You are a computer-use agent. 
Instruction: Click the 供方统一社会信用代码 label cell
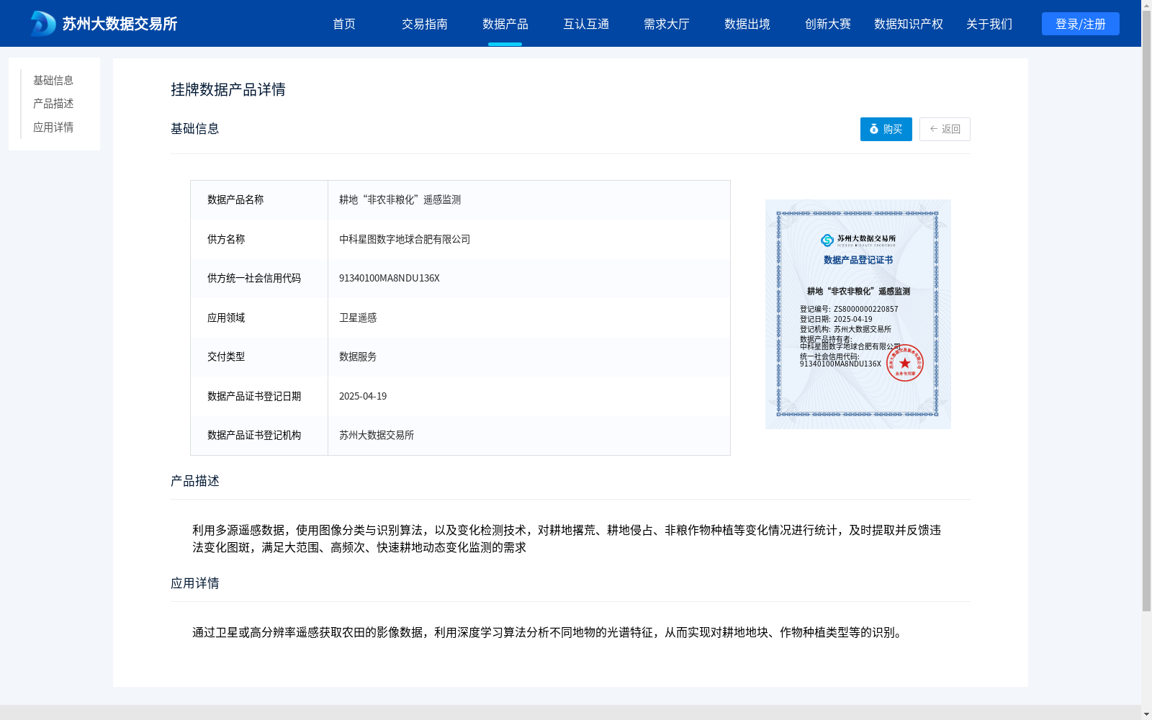click(x=259, y=279)
